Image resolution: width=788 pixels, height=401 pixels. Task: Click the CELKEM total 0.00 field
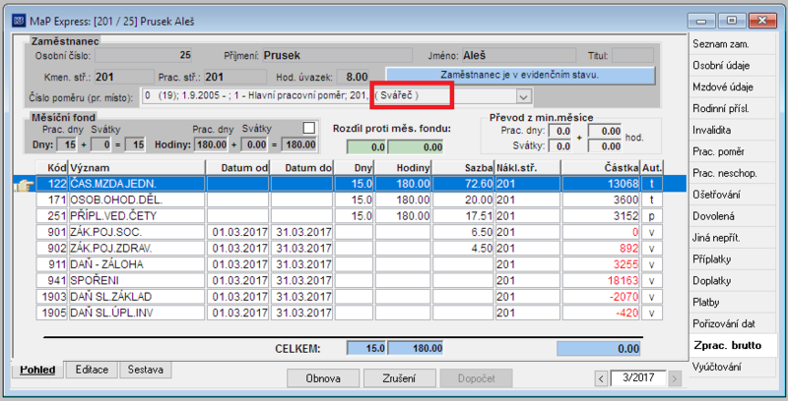click(598, 349)
